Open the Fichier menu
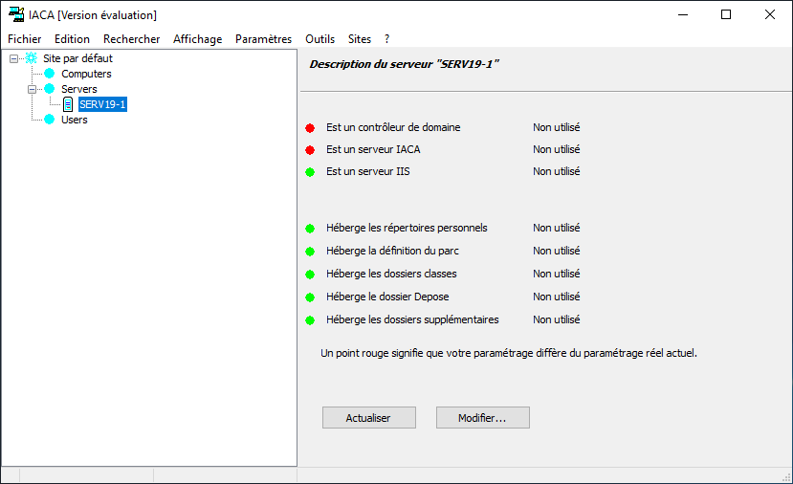 coord(24,39)
